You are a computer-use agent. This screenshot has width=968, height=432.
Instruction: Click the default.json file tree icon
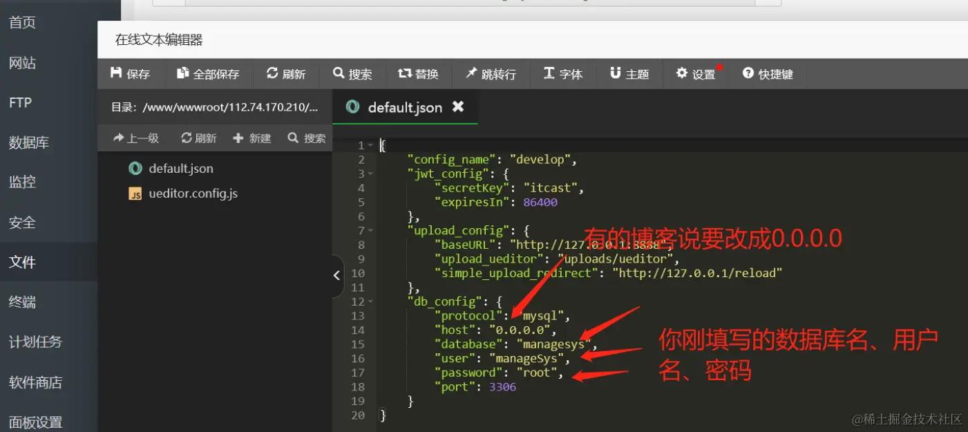135,168
